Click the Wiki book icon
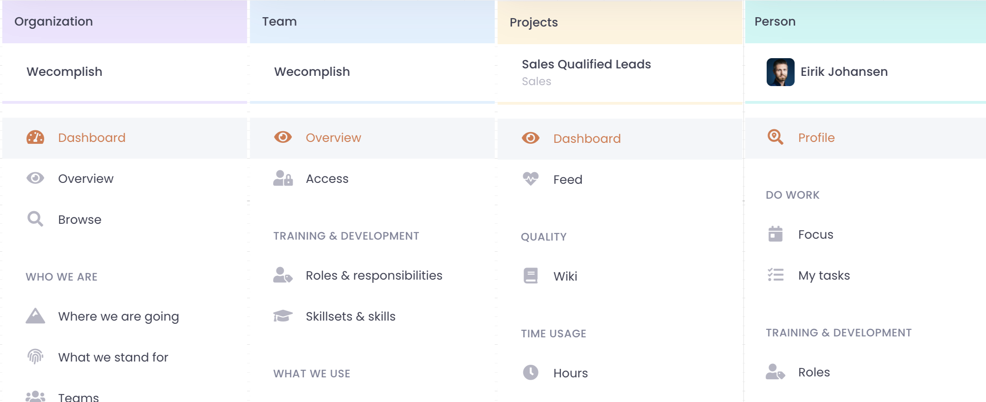986x402 pixels. click(x=531, y=276)
